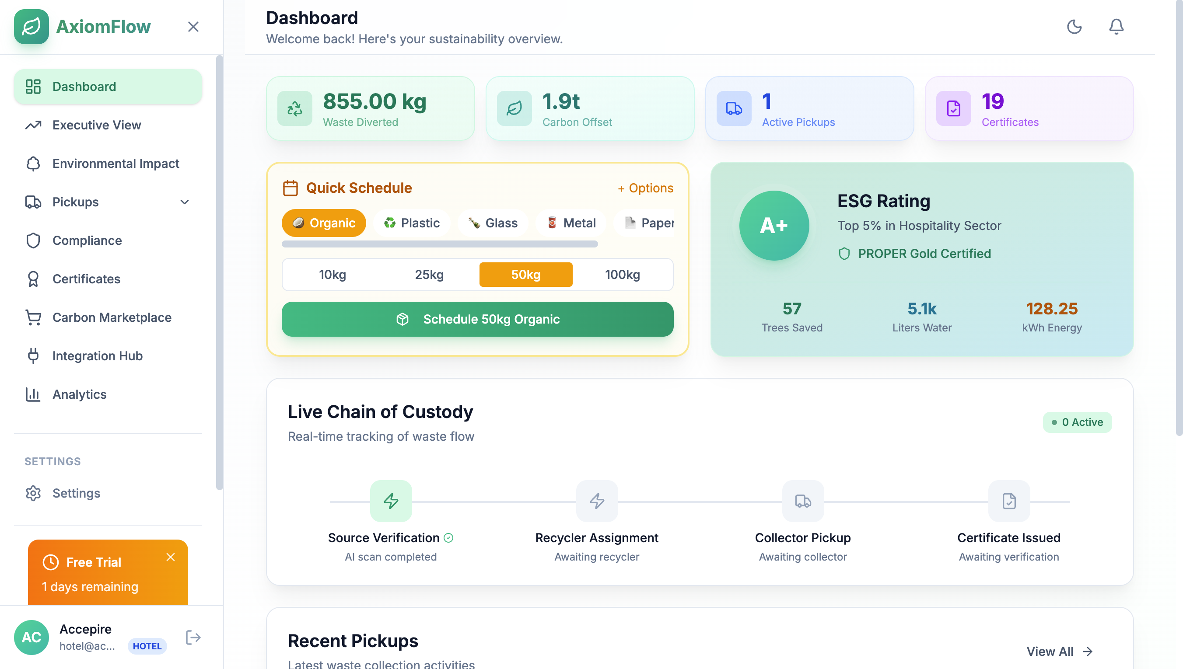Click the A+ ESG rating badge
This screenshot has width=1183, height=669.
click(774, 226)
